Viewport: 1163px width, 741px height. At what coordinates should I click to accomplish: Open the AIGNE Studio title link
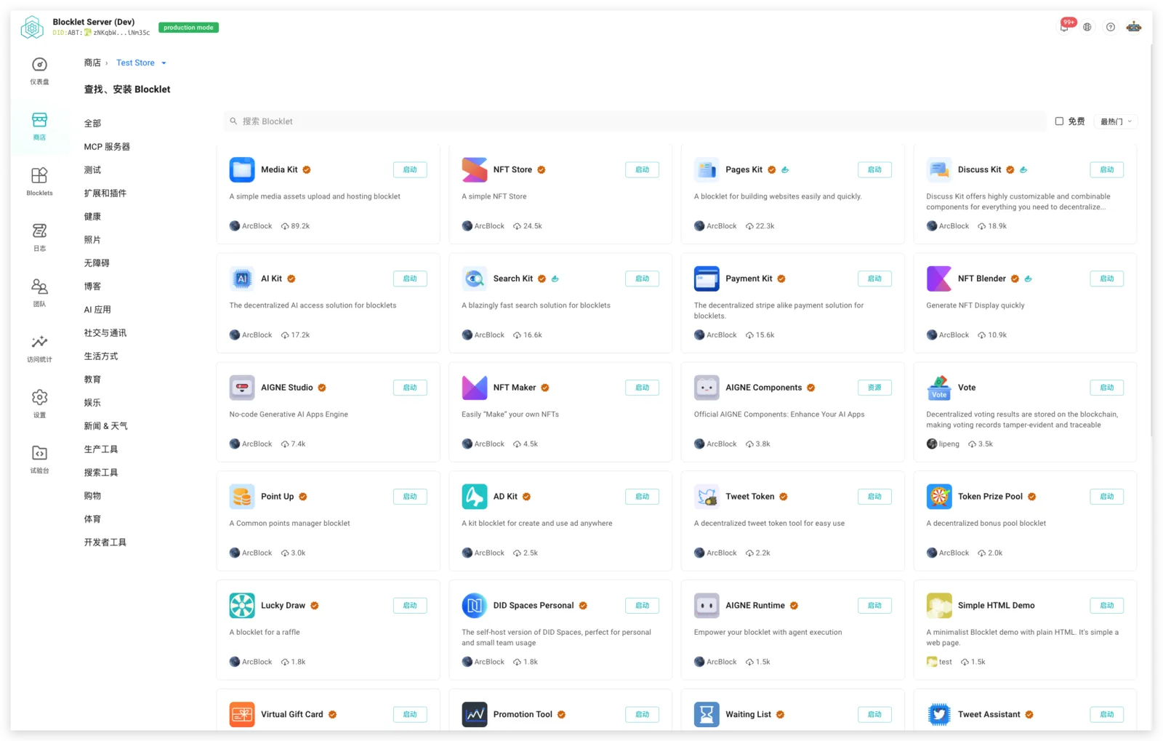tap(287, 388)
